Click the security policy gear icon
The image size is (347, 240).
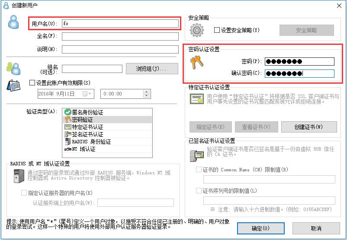[197, 30]
